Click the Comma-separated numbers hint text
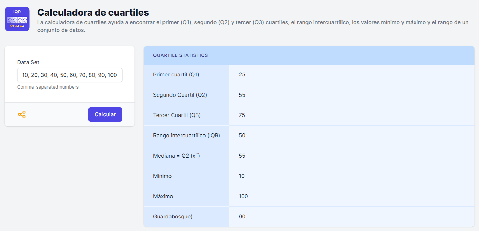 click(x=48, y=87)
